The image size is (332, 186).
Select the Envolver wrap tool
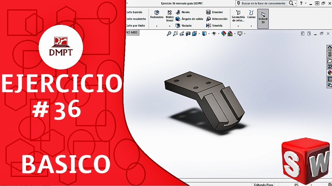coord(215,12)
